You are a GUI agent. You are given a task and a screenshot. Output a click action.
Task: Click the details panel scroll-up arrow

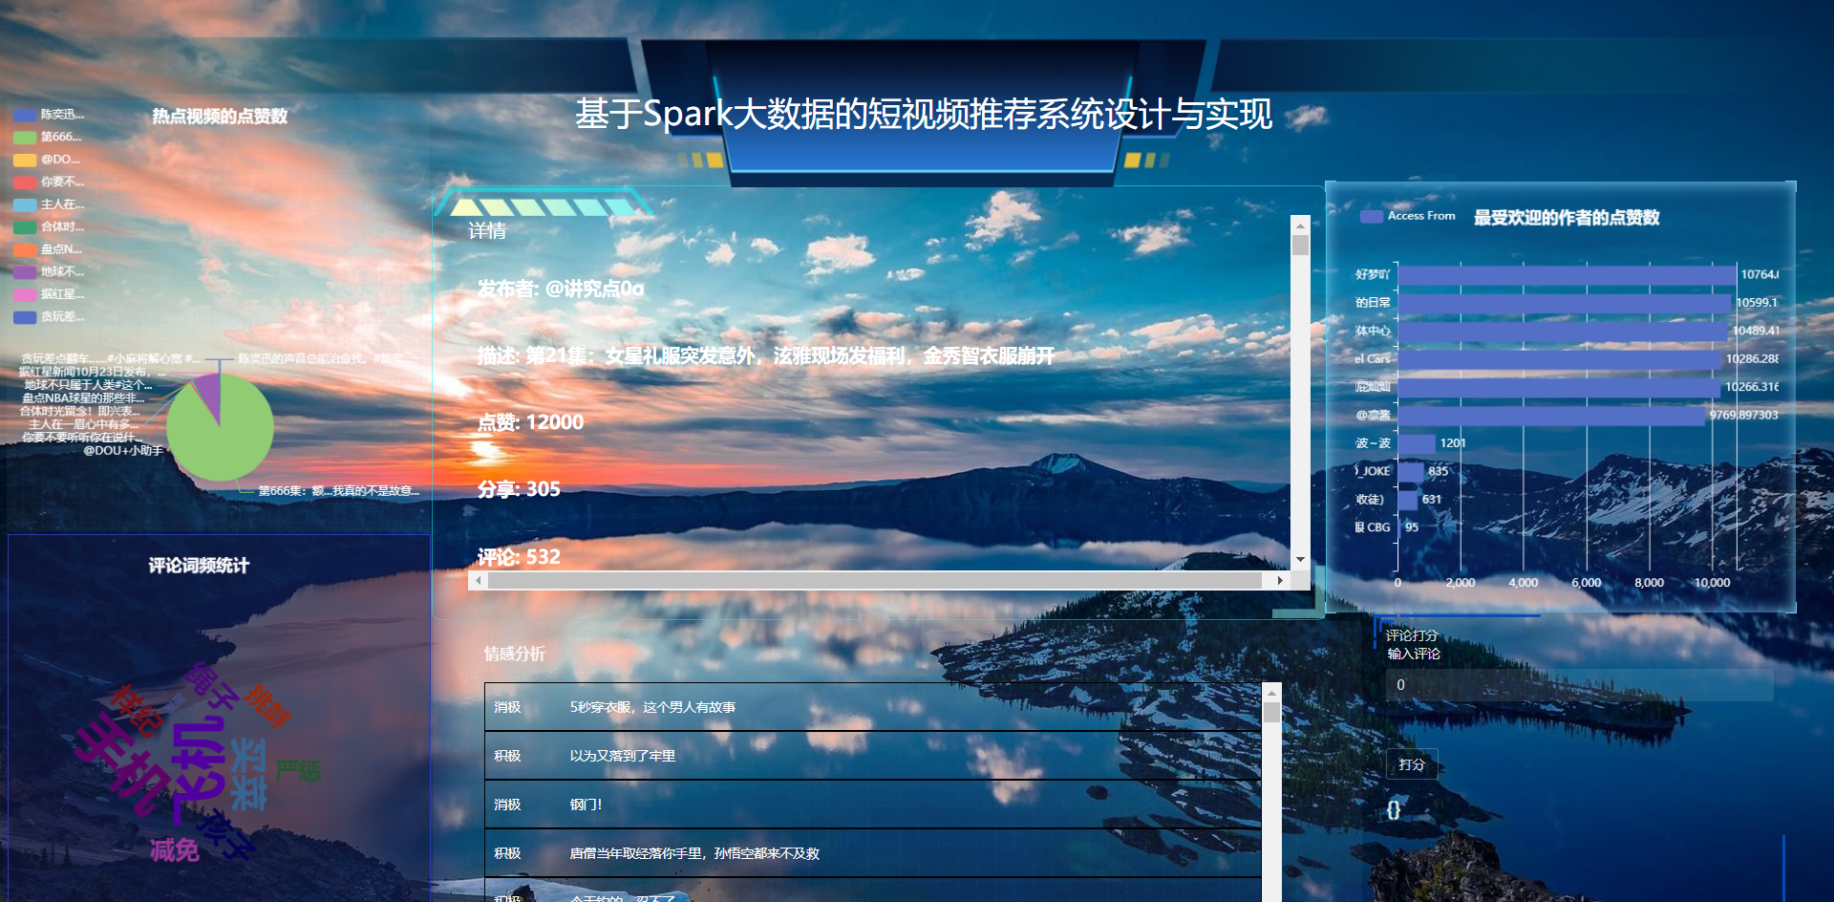(1300, 225)
